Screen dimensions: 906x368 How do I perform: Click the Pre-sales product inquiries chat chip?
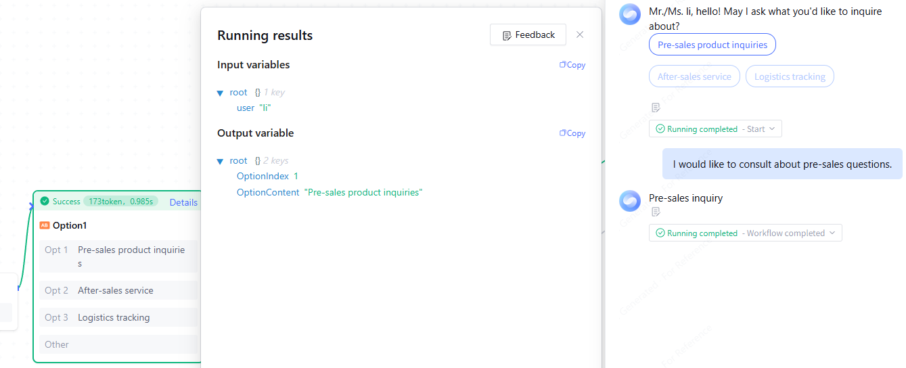click(712, 45)
